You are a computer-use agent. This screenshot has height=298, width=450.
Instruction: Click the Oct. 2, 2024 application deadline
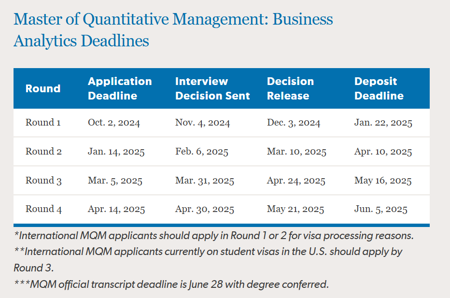(x=113, y=123)
